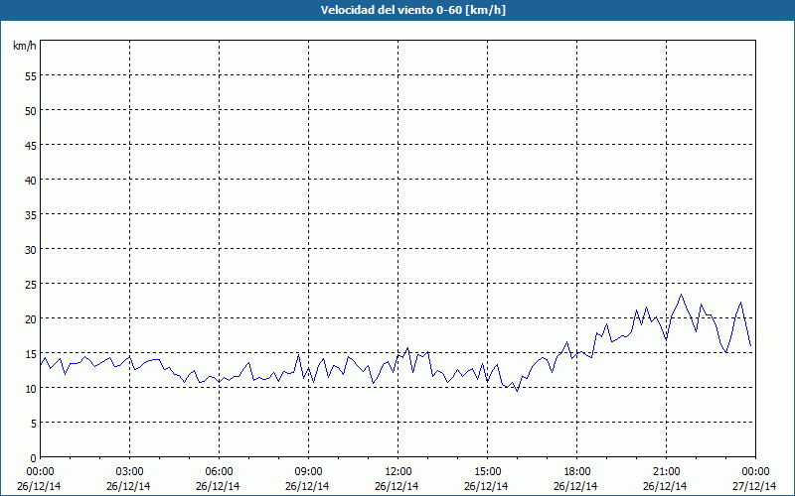Click the y-axis value '35'
This screenshot has height=496, width=795.
[x=31, y=214]
